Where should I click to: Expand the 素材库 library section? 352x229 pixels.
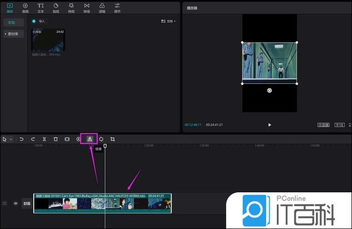(14, 34)
